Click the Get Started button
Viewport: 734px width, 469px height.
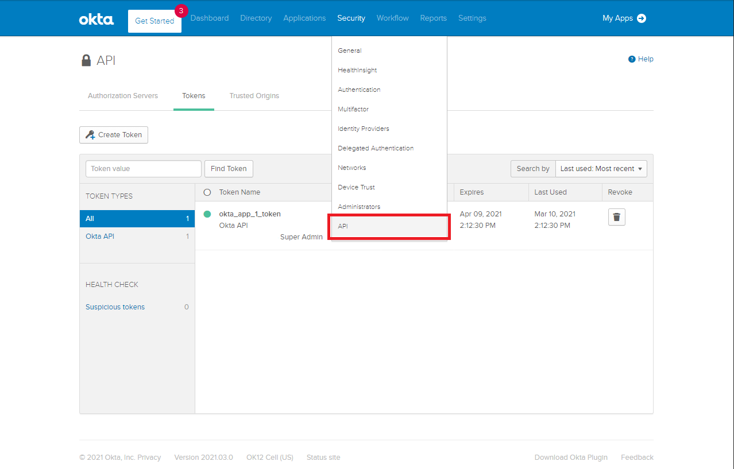point(154,21)
